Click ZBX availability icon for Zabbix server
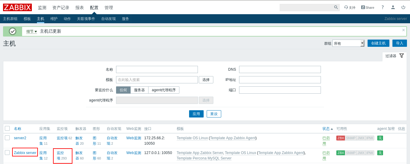The image size is (410, 164). tap(341, 153)
